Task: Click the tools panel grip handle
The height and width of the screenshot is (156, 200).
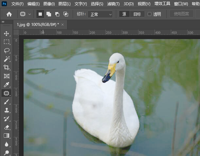Action: [6, 26]
